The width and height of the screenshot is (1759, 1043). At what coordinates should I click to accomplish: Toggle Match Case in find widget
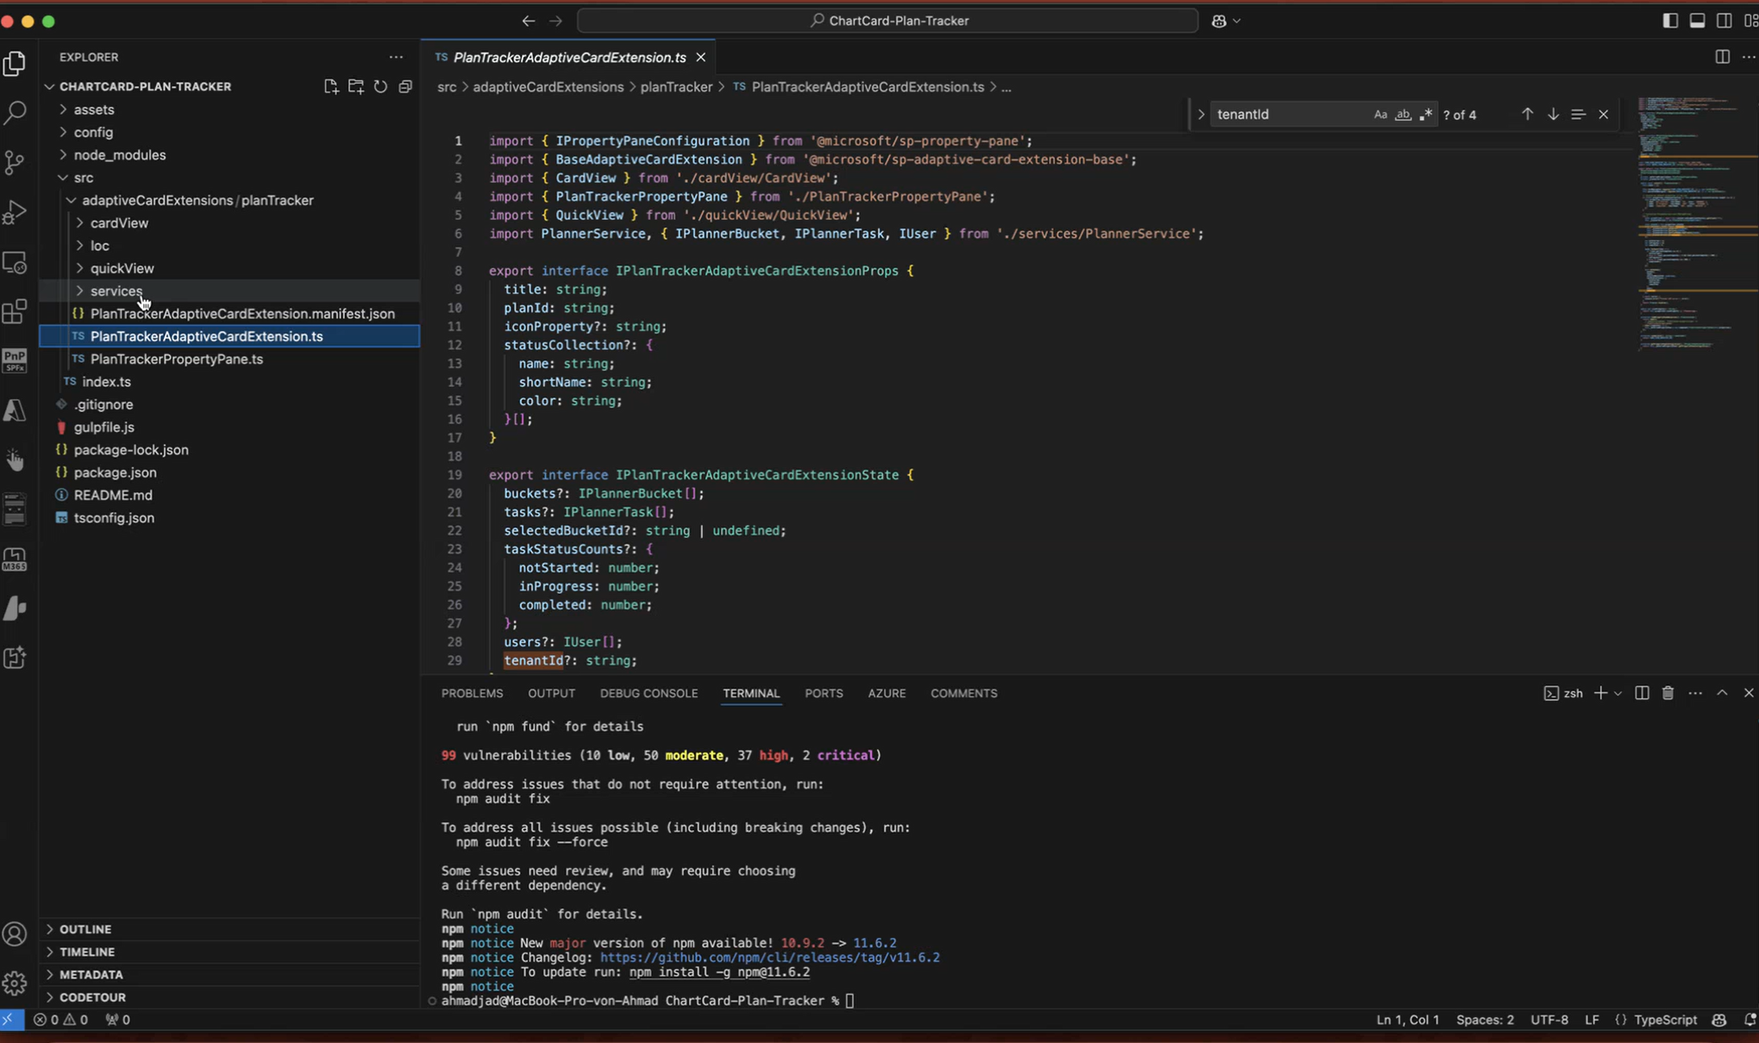(1380, 114)
